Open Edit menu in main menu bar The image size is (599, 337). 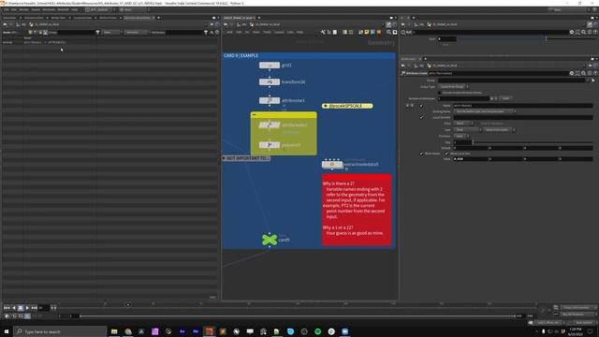coord(14,9)
